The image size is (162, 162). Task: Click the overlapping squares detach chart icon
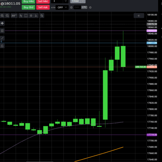click(42, 16)
